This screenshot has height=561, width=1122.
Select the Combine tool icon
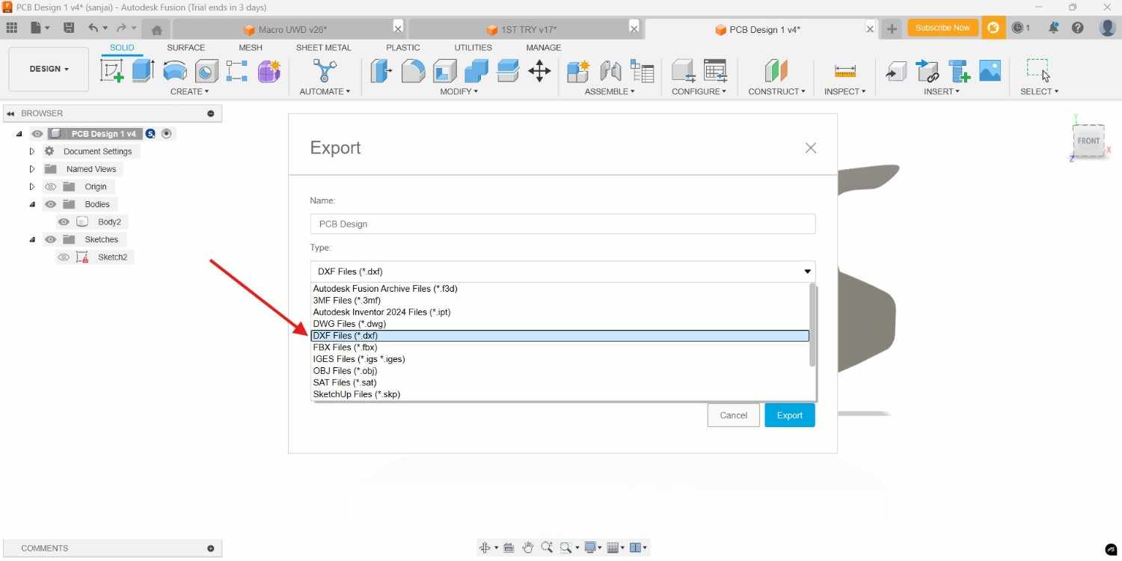pos(476,71)
